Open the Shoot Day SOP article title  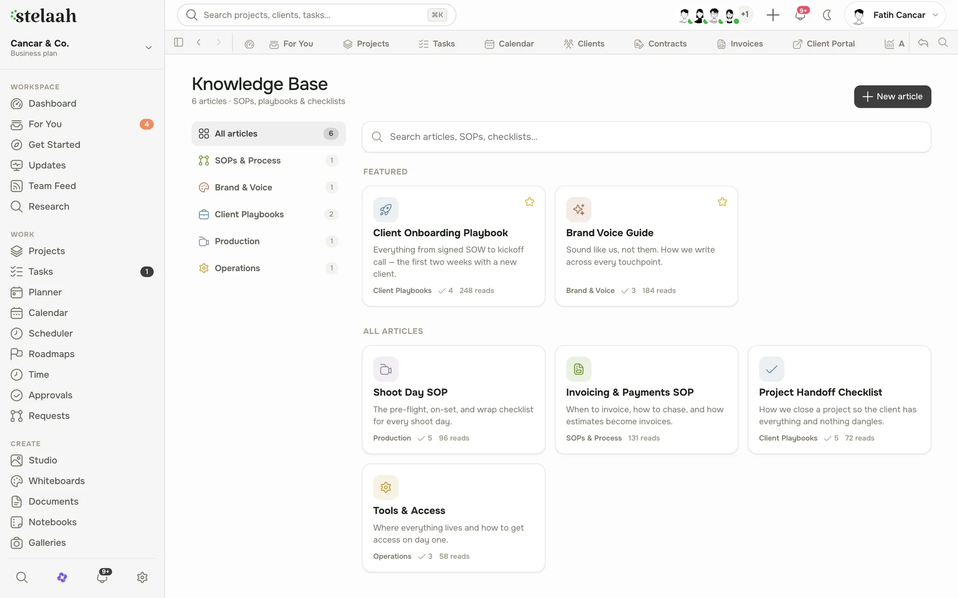coord(410,392)
